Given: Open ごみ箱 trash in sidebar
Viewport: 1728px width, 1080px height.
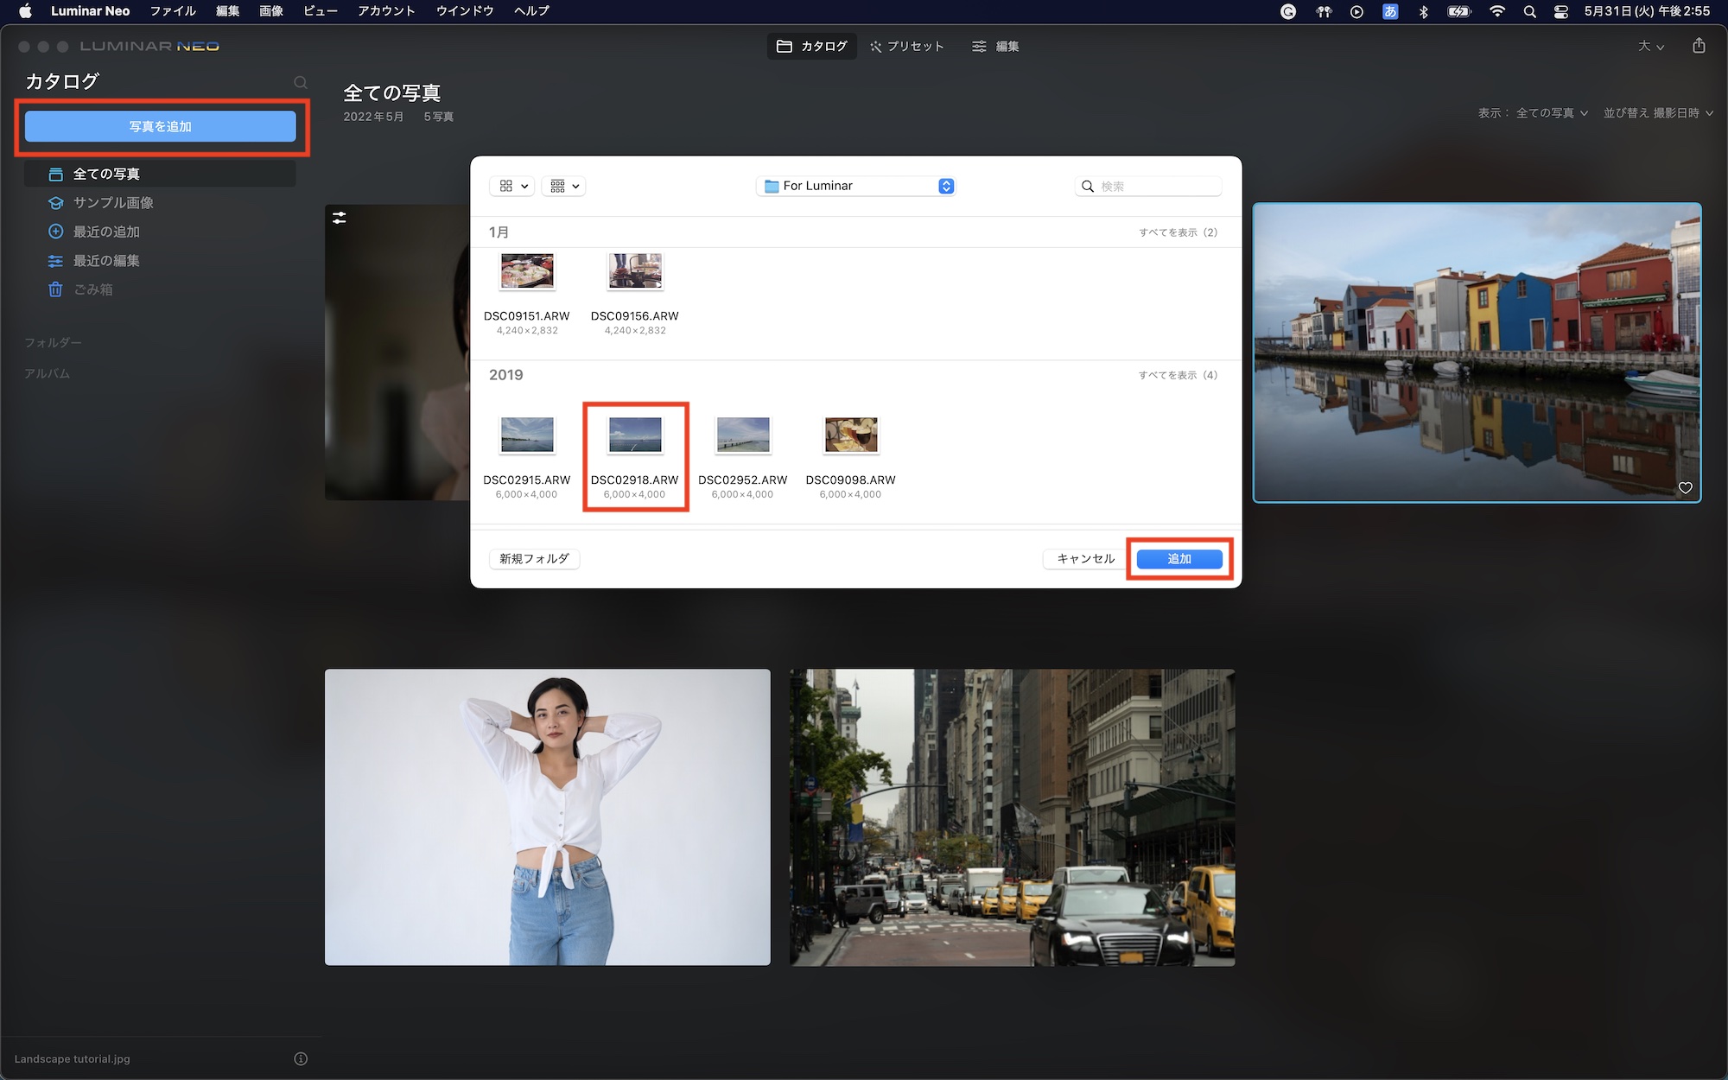Looking at the screenshot, I should pyautogui.click(x=92, y=289).
